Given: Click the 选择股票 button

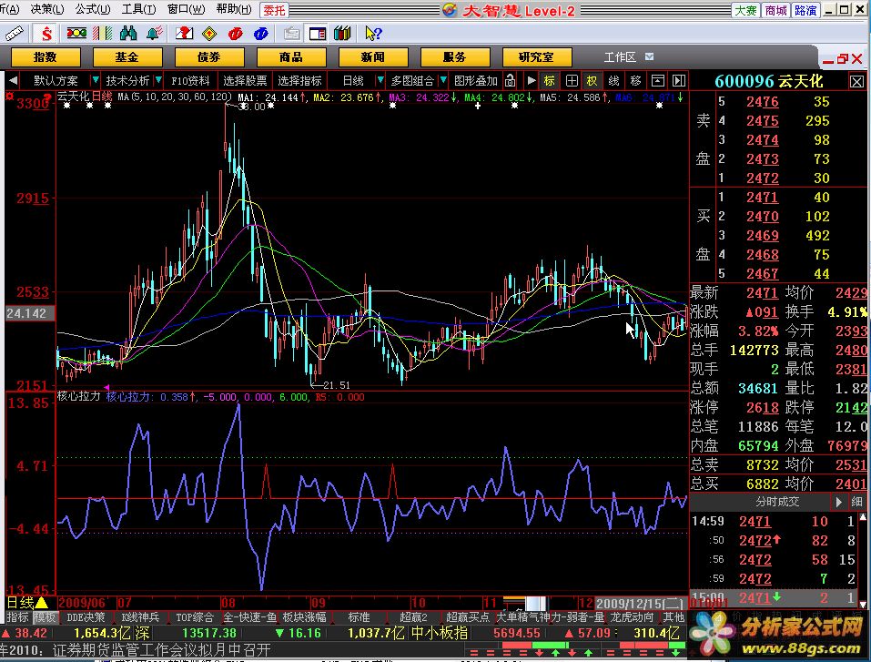Looking at the screenshot, I should (245, 81).
